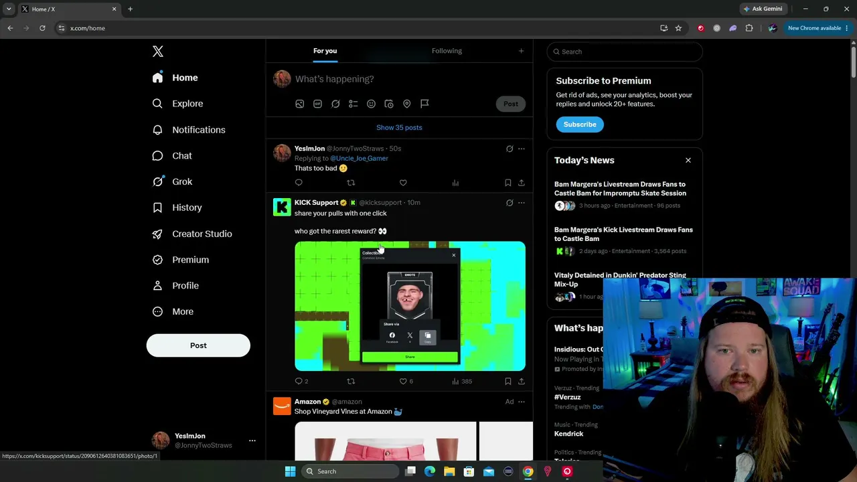The height and width of the screenshot is (482, 857).
Task: Reply to the KICK Support post
Action: (299, 382)
